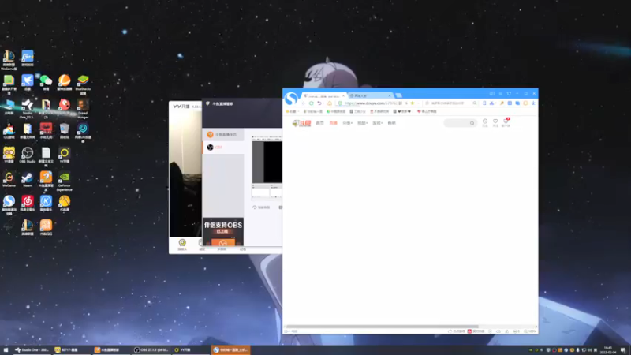Open the Sogou browser desktop shortcut
The height and width of the screenshot is (355, 631).
[x=9, y=204]
